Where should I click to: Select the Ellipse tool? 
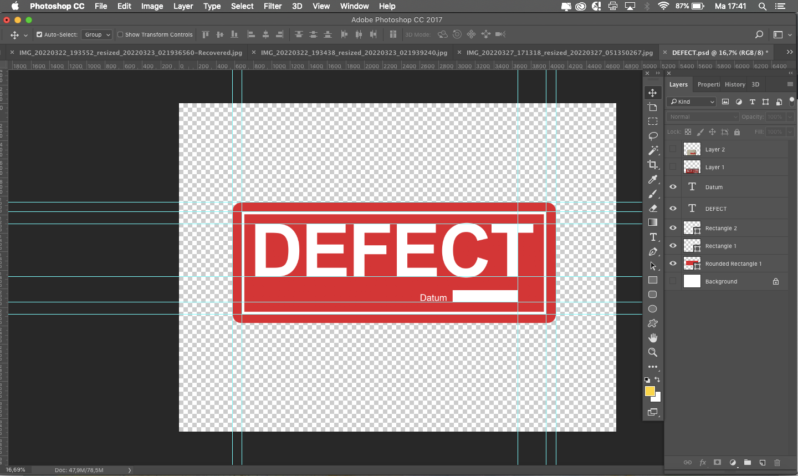[653, 309]
